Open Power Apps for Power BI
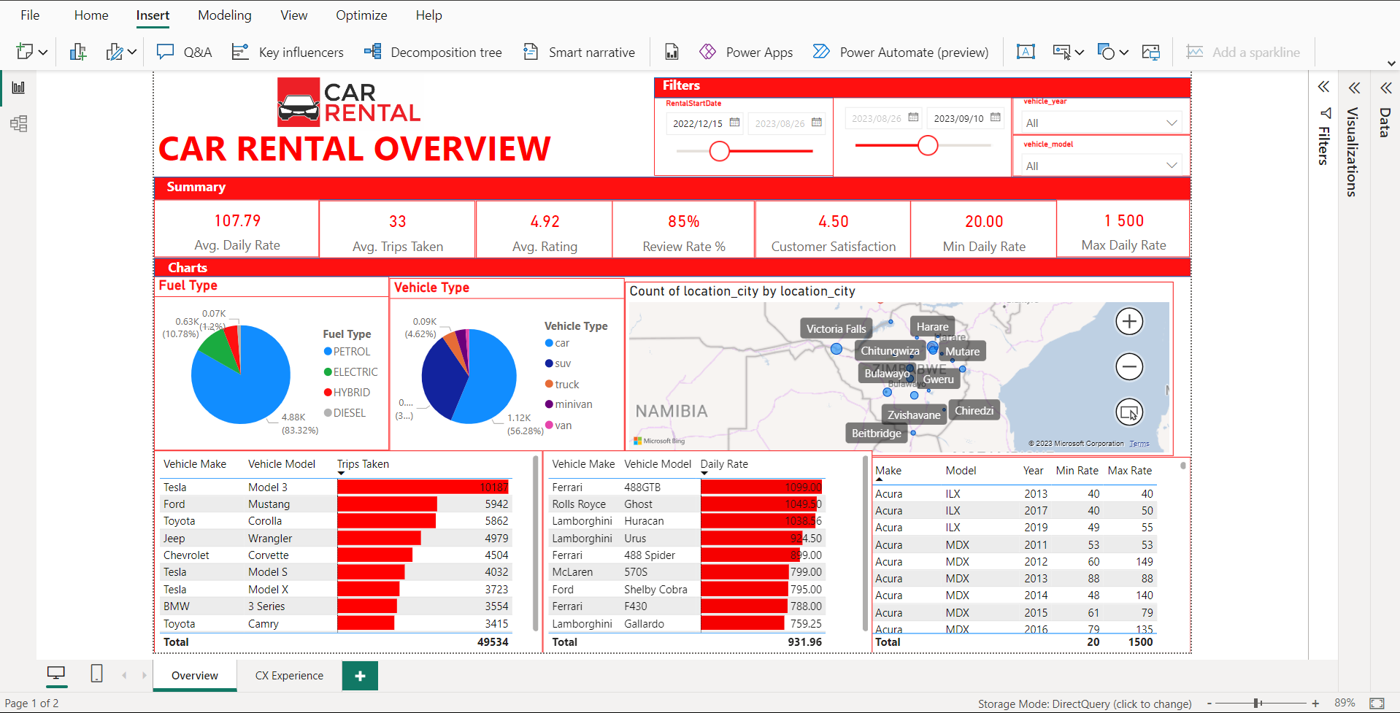Screen dimensions: 1400x713 [x=745, y=52]
